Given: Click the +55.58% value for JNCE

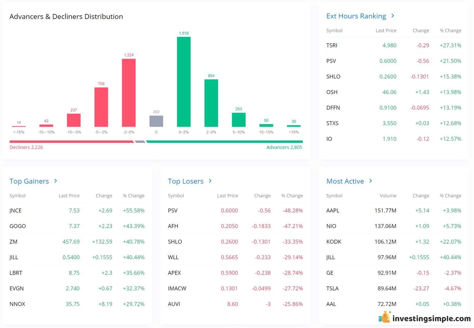Looking at the screenshot, I should (133, 210).
